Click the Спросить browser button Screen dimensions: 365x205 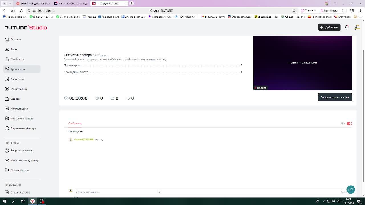(308, 11)
